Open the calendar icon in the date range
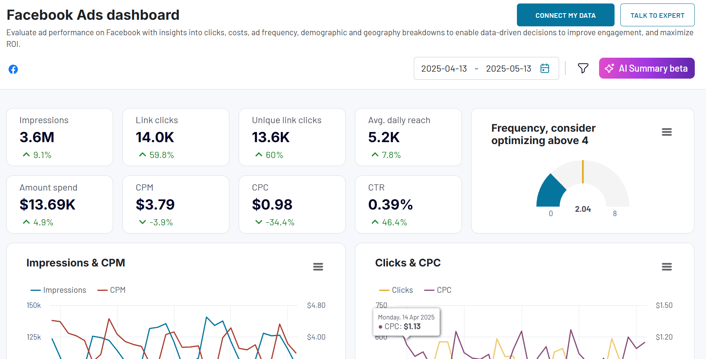This screenshot has height=359, width=706. pyautogui.click(x=545, y=68)
